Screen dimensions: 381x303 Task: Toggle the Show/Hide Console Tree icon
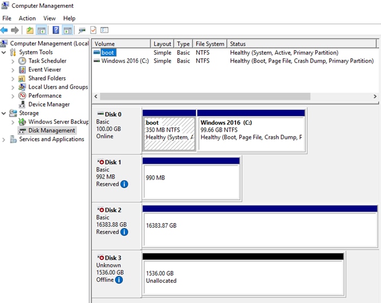41,30
